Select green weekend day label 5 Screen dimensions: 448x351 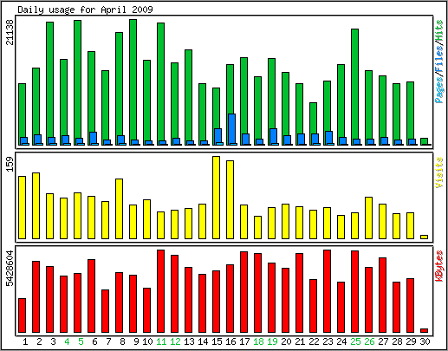point(81,341)
